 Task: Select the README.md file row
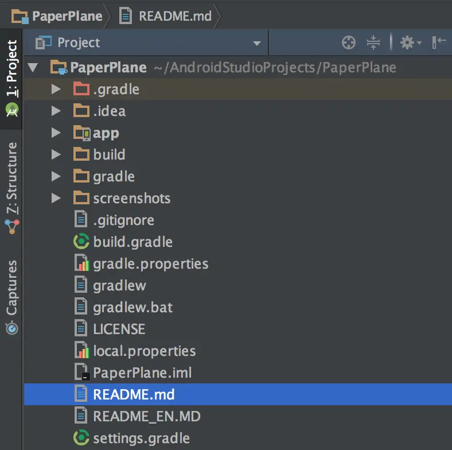(x=238, y=394)
